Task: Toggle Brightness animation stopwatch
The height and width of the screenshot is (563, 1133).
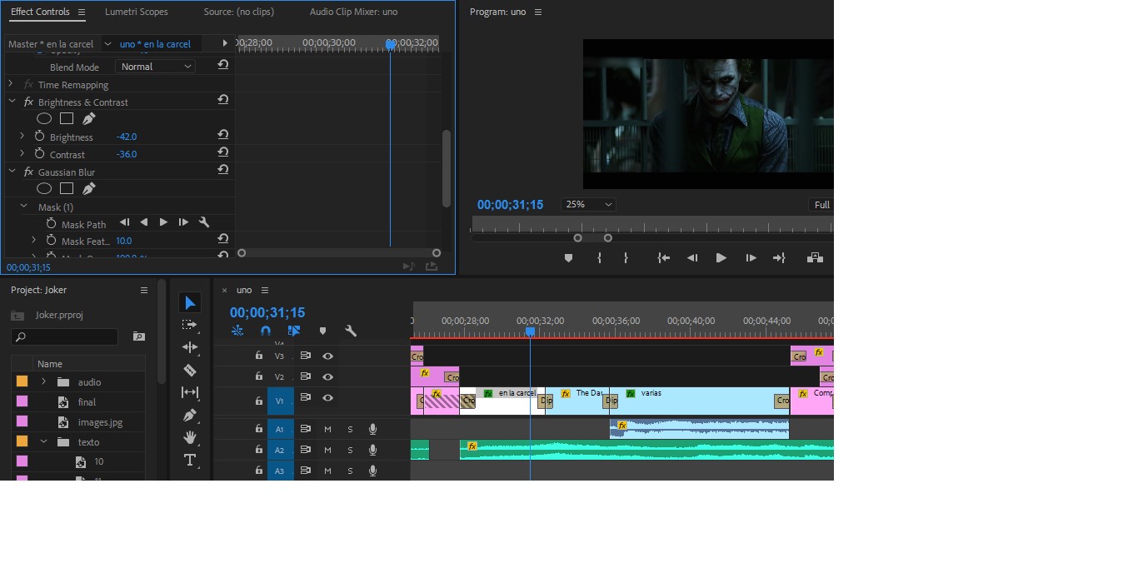Action: tap(39, 136)
